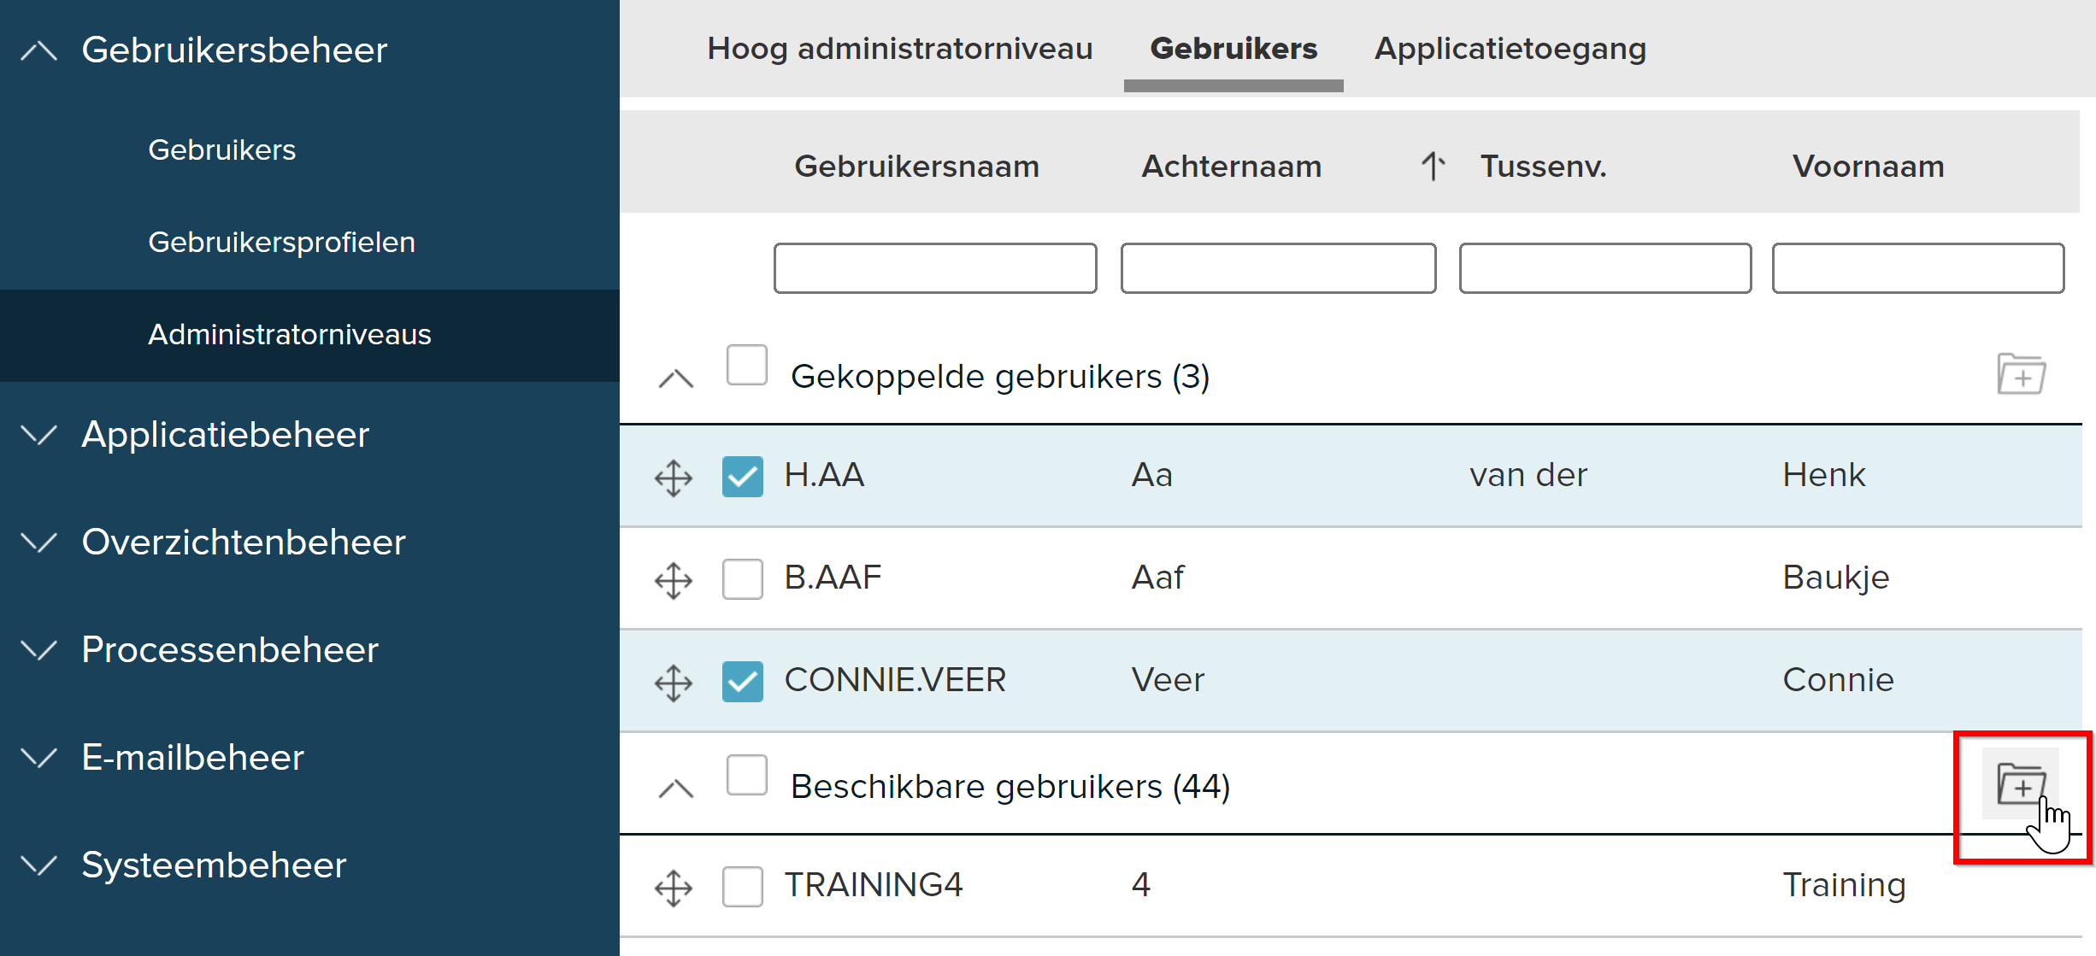Click the move handle for CONNIE.VEER row
The width and height of the screenshot is (2096, 956).
674,683
